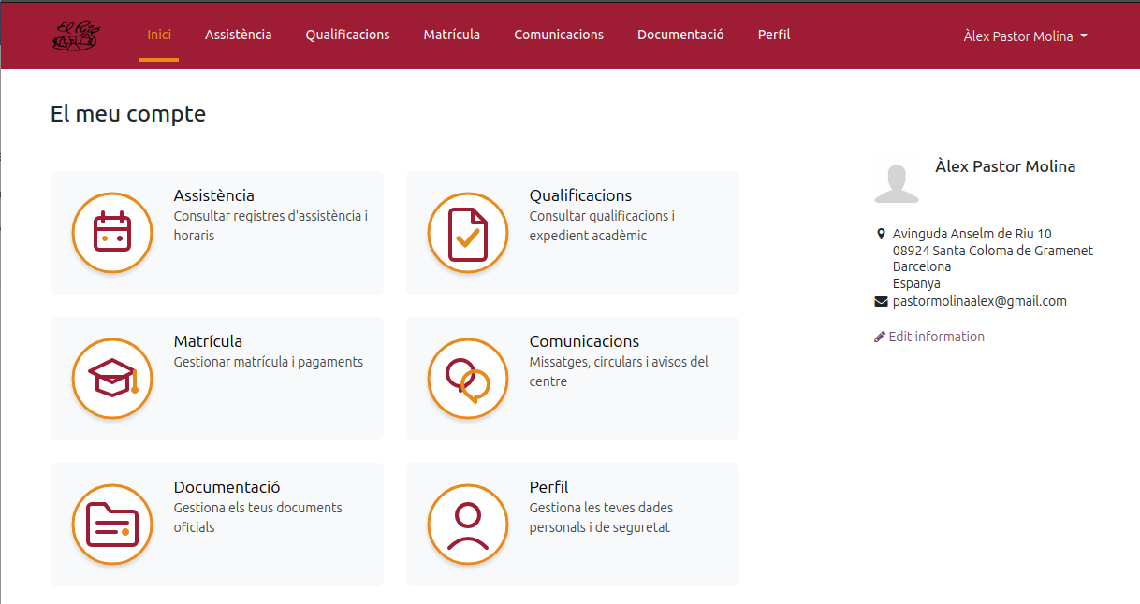Open the Matrícula card title

click(208, 341)
